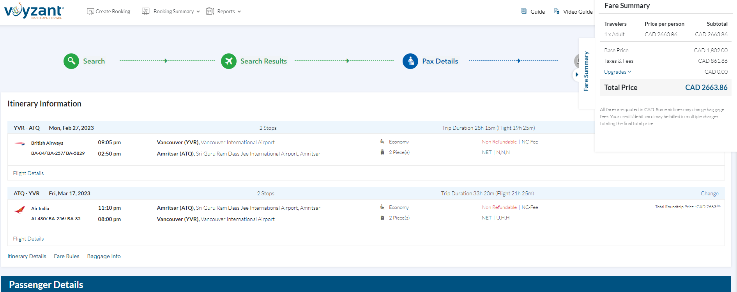Expand the Upgrades section in Fare Summary
The height and width of the screenshot is (292, 737).
[x=617, y=72]
